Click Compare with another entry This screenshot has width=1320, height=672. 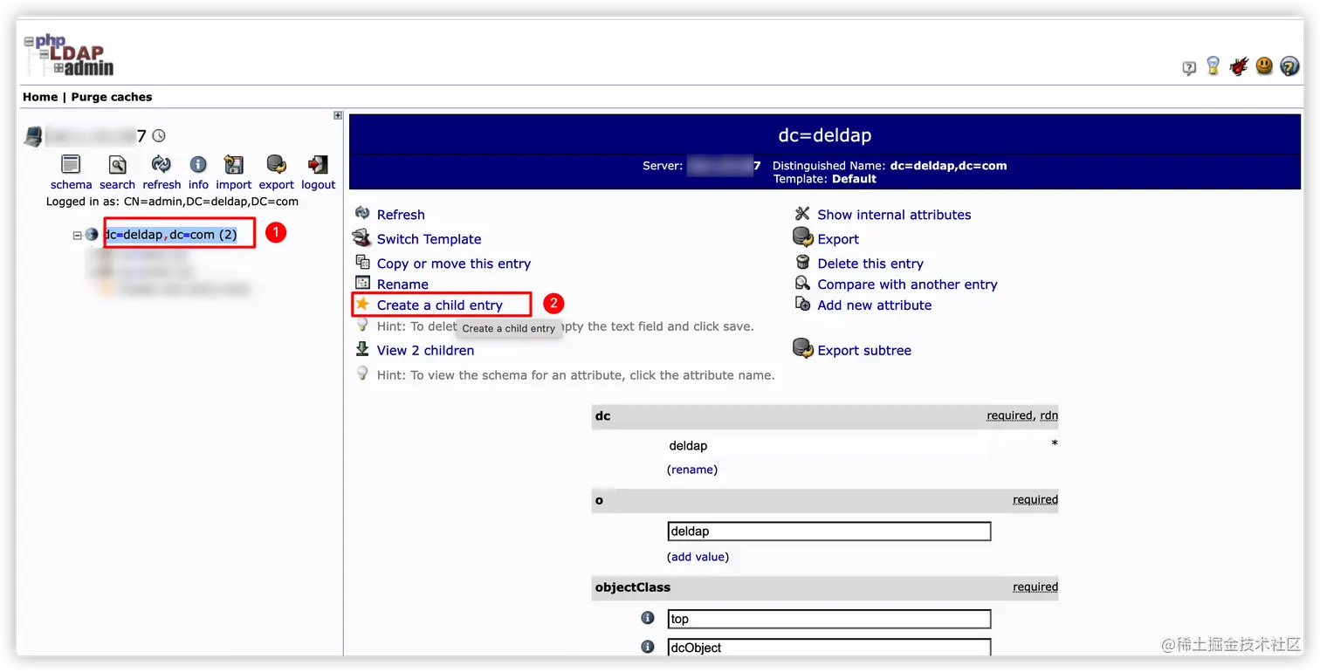click(907, 285)
